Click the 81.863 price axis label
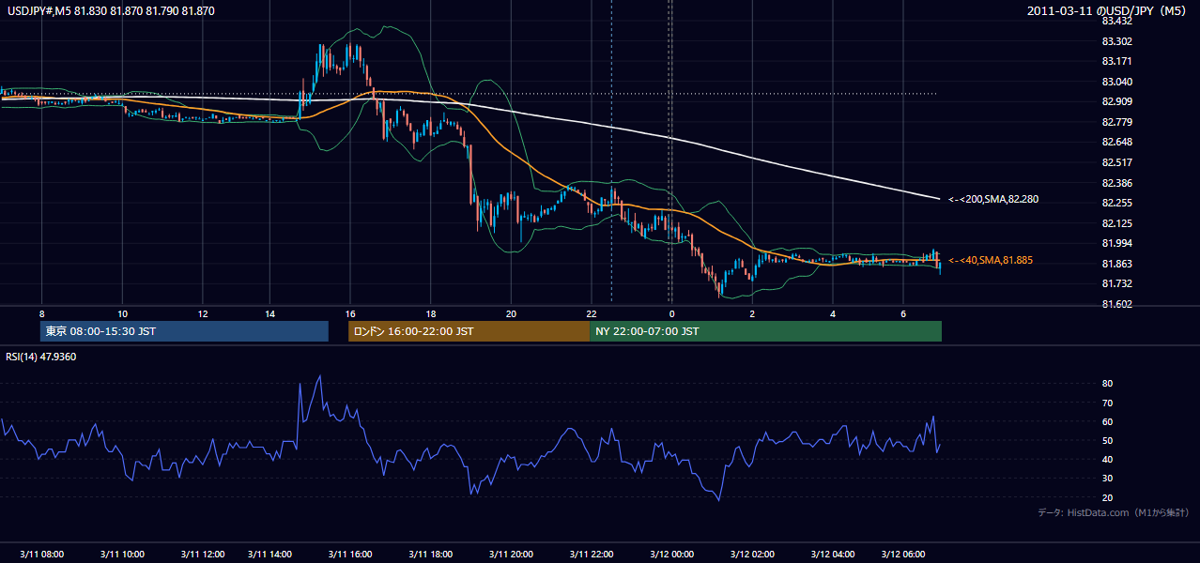The height and width of the screenshot is (563, 1200). [x=1117, y=264]
